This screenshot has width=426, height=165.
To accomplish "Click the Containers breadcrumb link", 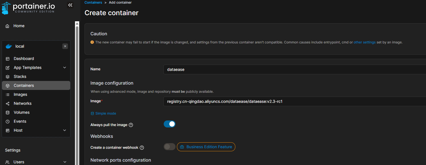I will 93,3.
